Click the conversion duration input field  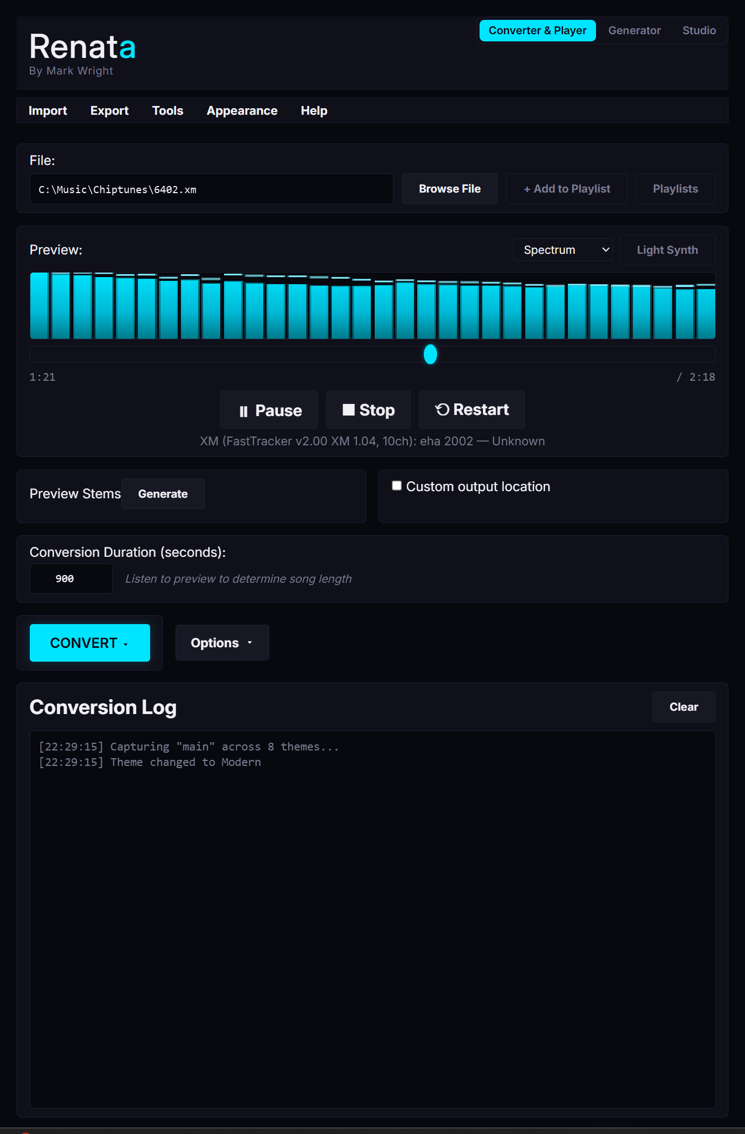pos(71,579)
